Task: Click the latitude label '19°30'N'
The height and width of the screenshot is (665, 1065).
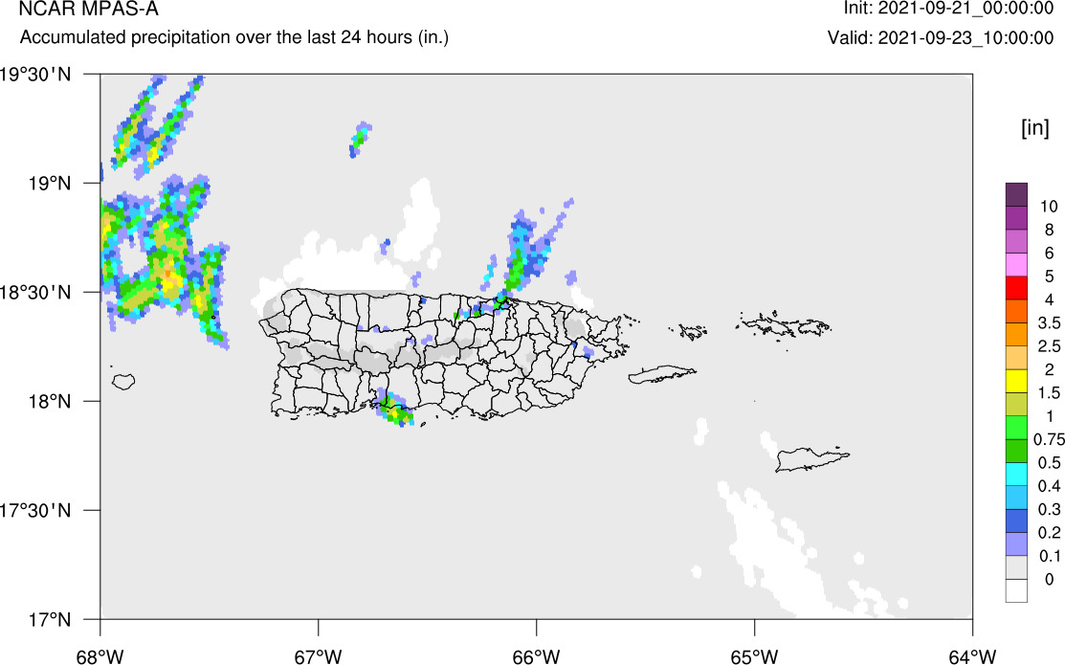Action: click(x=35, y=75)
